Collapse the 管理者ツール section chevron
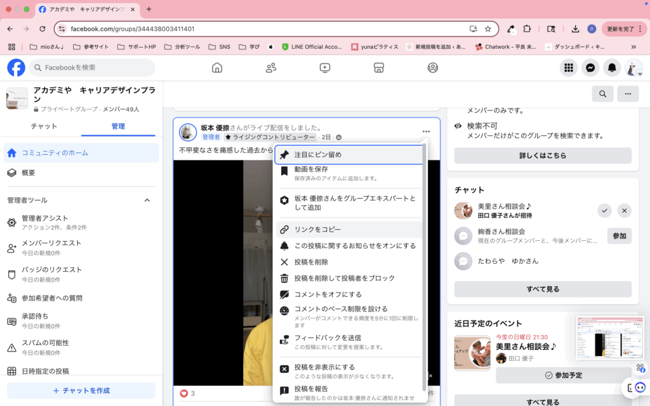The width and height of the screenshot is (650, 406). (147, 200)
